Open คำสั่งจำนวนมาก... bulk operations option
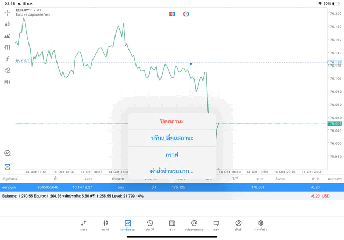This screenshot has width=344, height=240. (x=172, y=171)
